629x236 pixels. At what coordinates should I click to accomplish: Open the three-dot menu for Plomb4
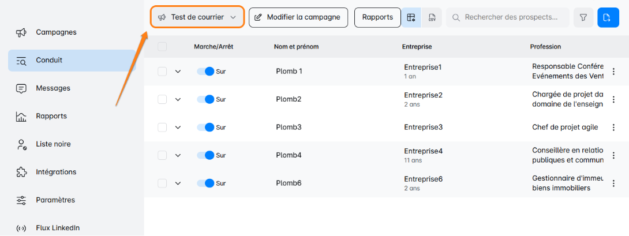coord(613,155)
